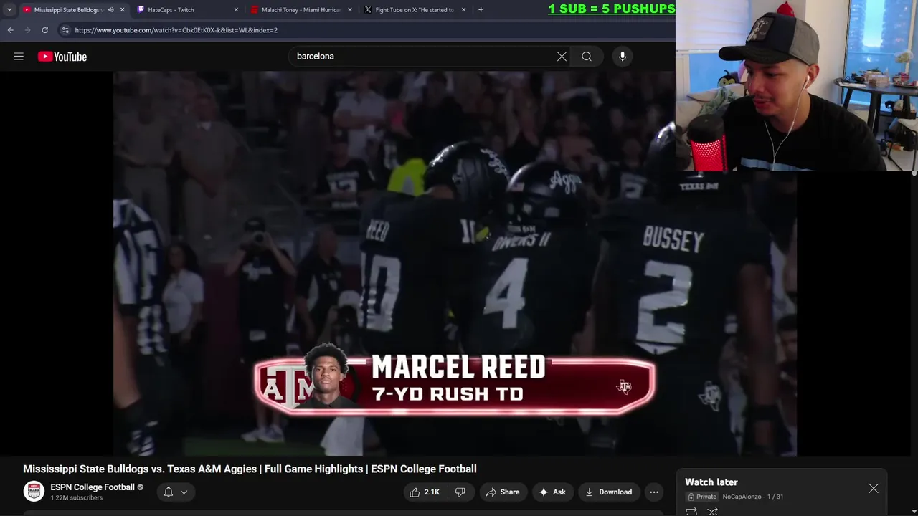Open more actions three-dot menu
The height and width of the screenshot is (516, 918).
(654, 492)
